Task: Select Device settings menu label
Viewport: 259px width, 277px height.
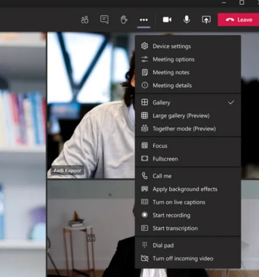Action: click(x=171, y=46)
